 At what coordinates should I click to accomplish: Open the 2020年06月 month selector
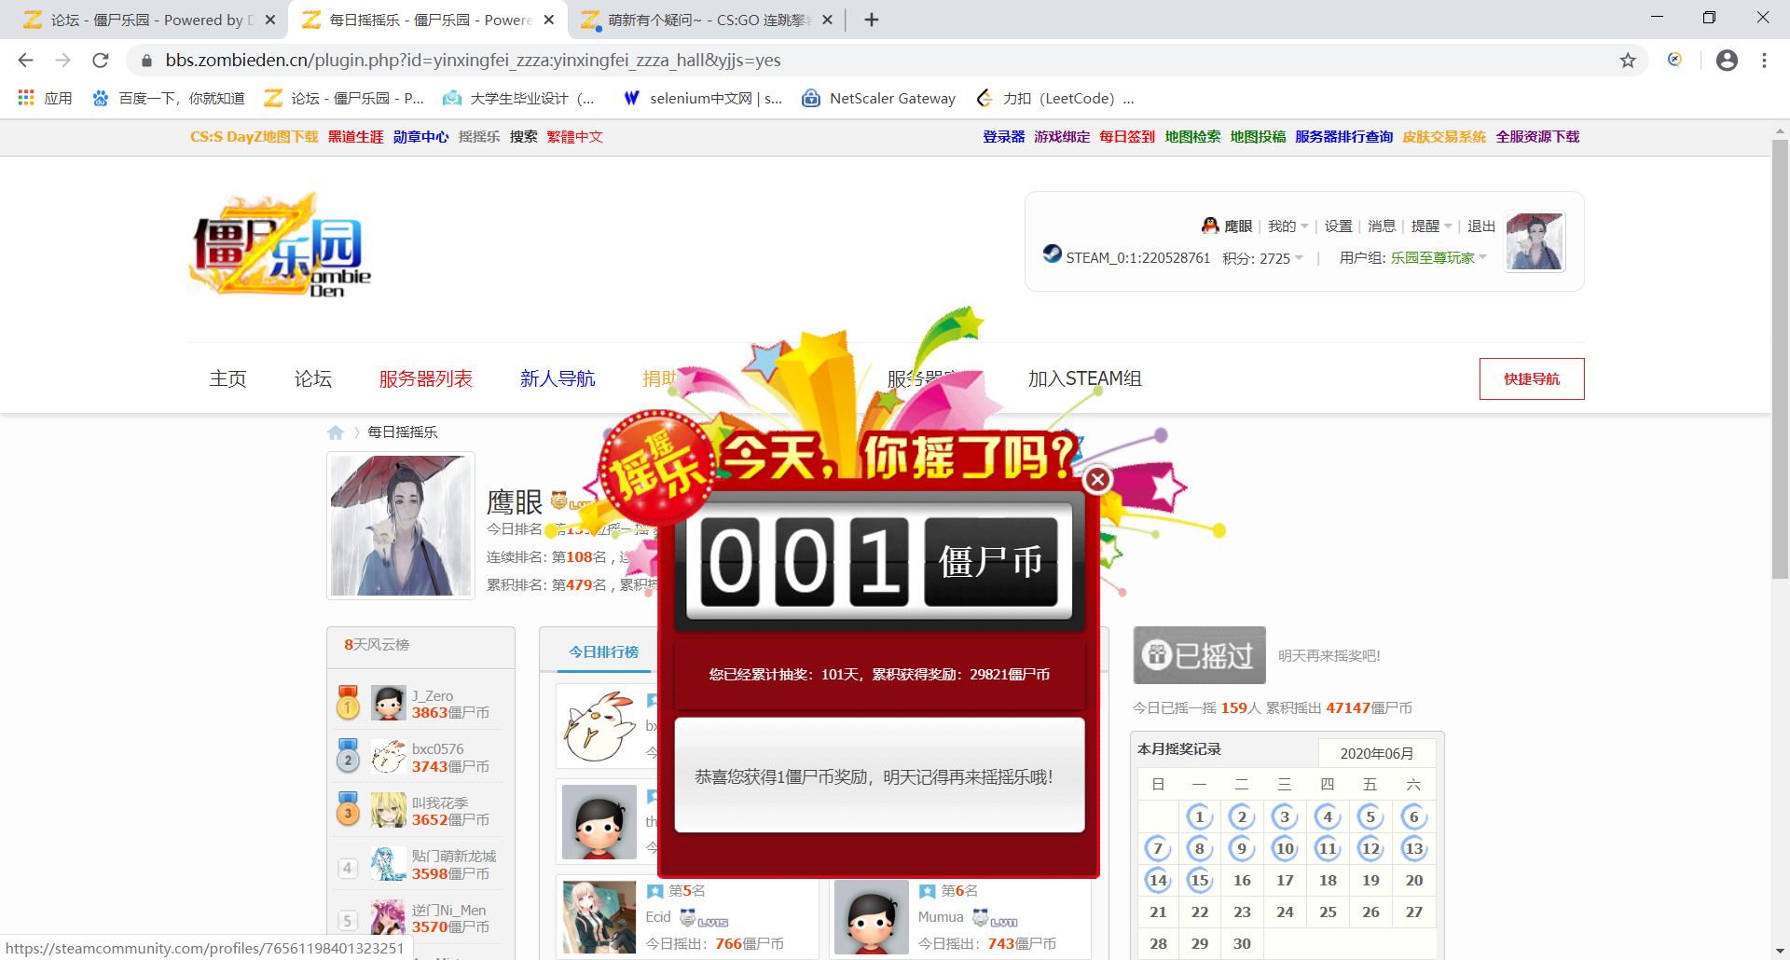click(x=1377, y=753)
